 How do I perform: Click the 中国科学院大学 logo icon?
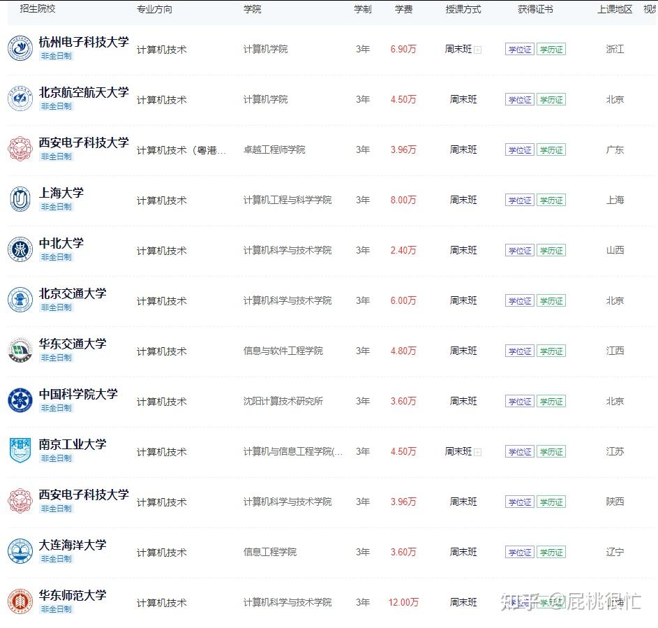tap(20, 400)
